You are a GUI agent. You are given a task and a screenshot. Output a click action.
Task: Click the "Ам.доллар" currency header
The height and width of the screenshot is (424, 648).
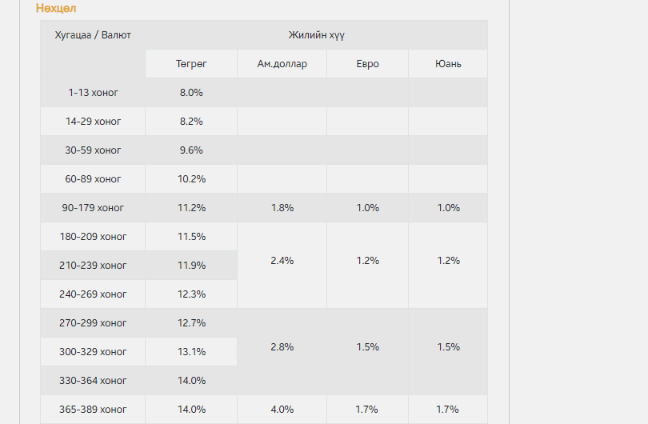pyautogui.click(x=282, y=64)
